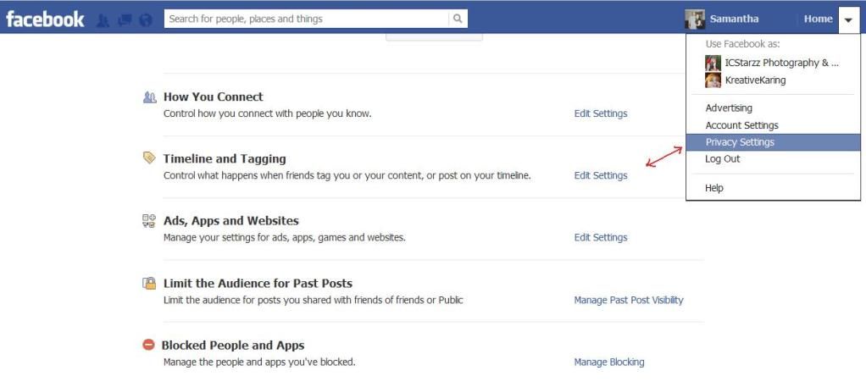Open the messages icon in header
The width and height of the screenshot is (866, 387).
(125, 20)
